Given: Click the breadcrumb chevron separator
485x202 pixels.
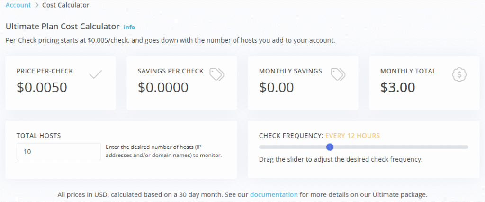Looking at the screenshot, I should click(36, 5).
